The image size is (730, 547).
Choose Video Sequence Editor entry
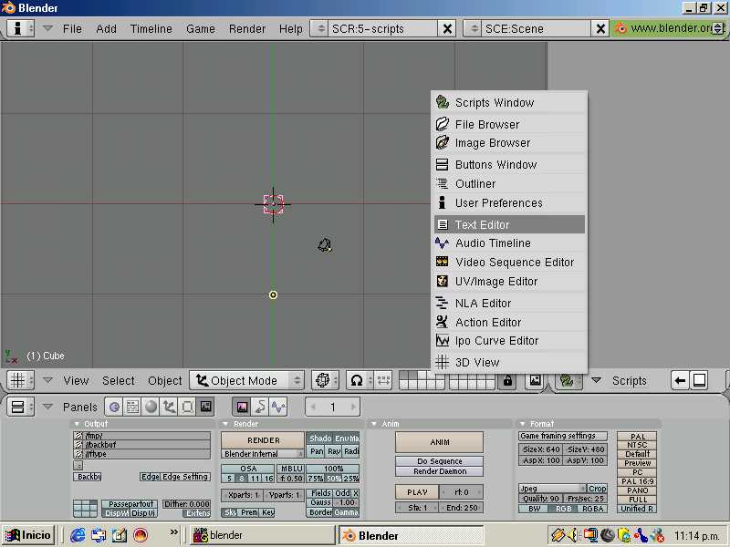[x=509, y=262]
